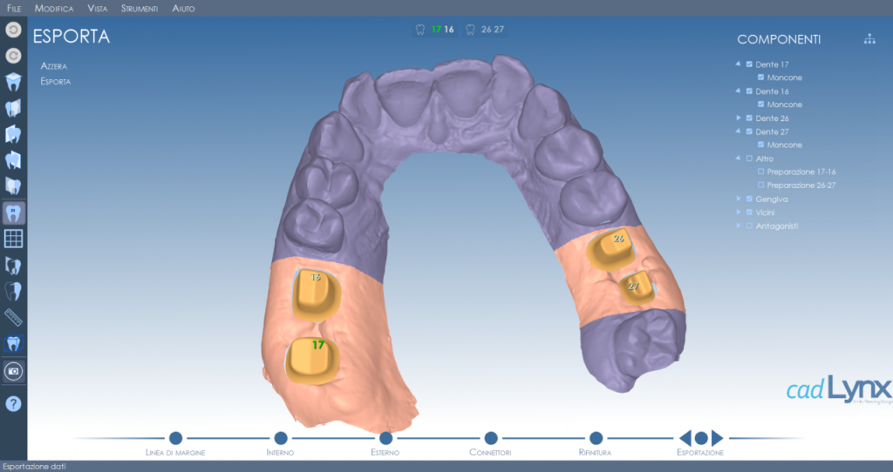Click the tooth 17 die on model

(312, 361)
